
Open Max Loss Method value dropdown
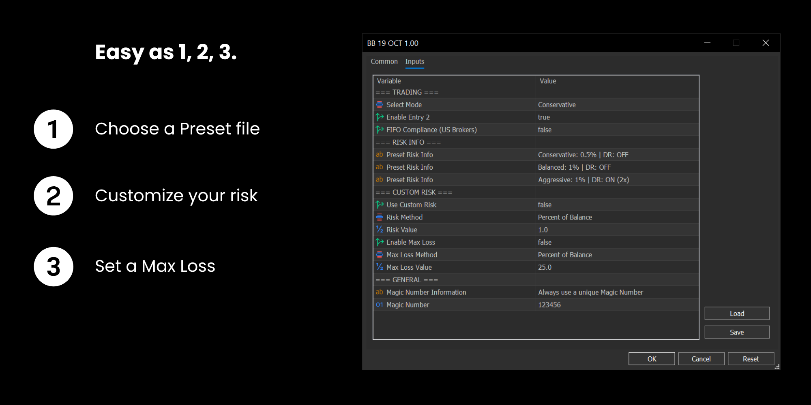[x=565, y=255]
